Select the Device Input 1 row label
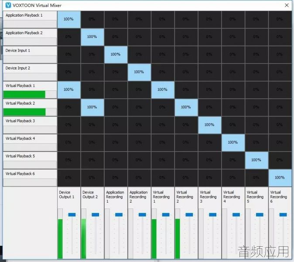This screenshot has width=294, height=262. pyautogui.click(x=18, y=51)
